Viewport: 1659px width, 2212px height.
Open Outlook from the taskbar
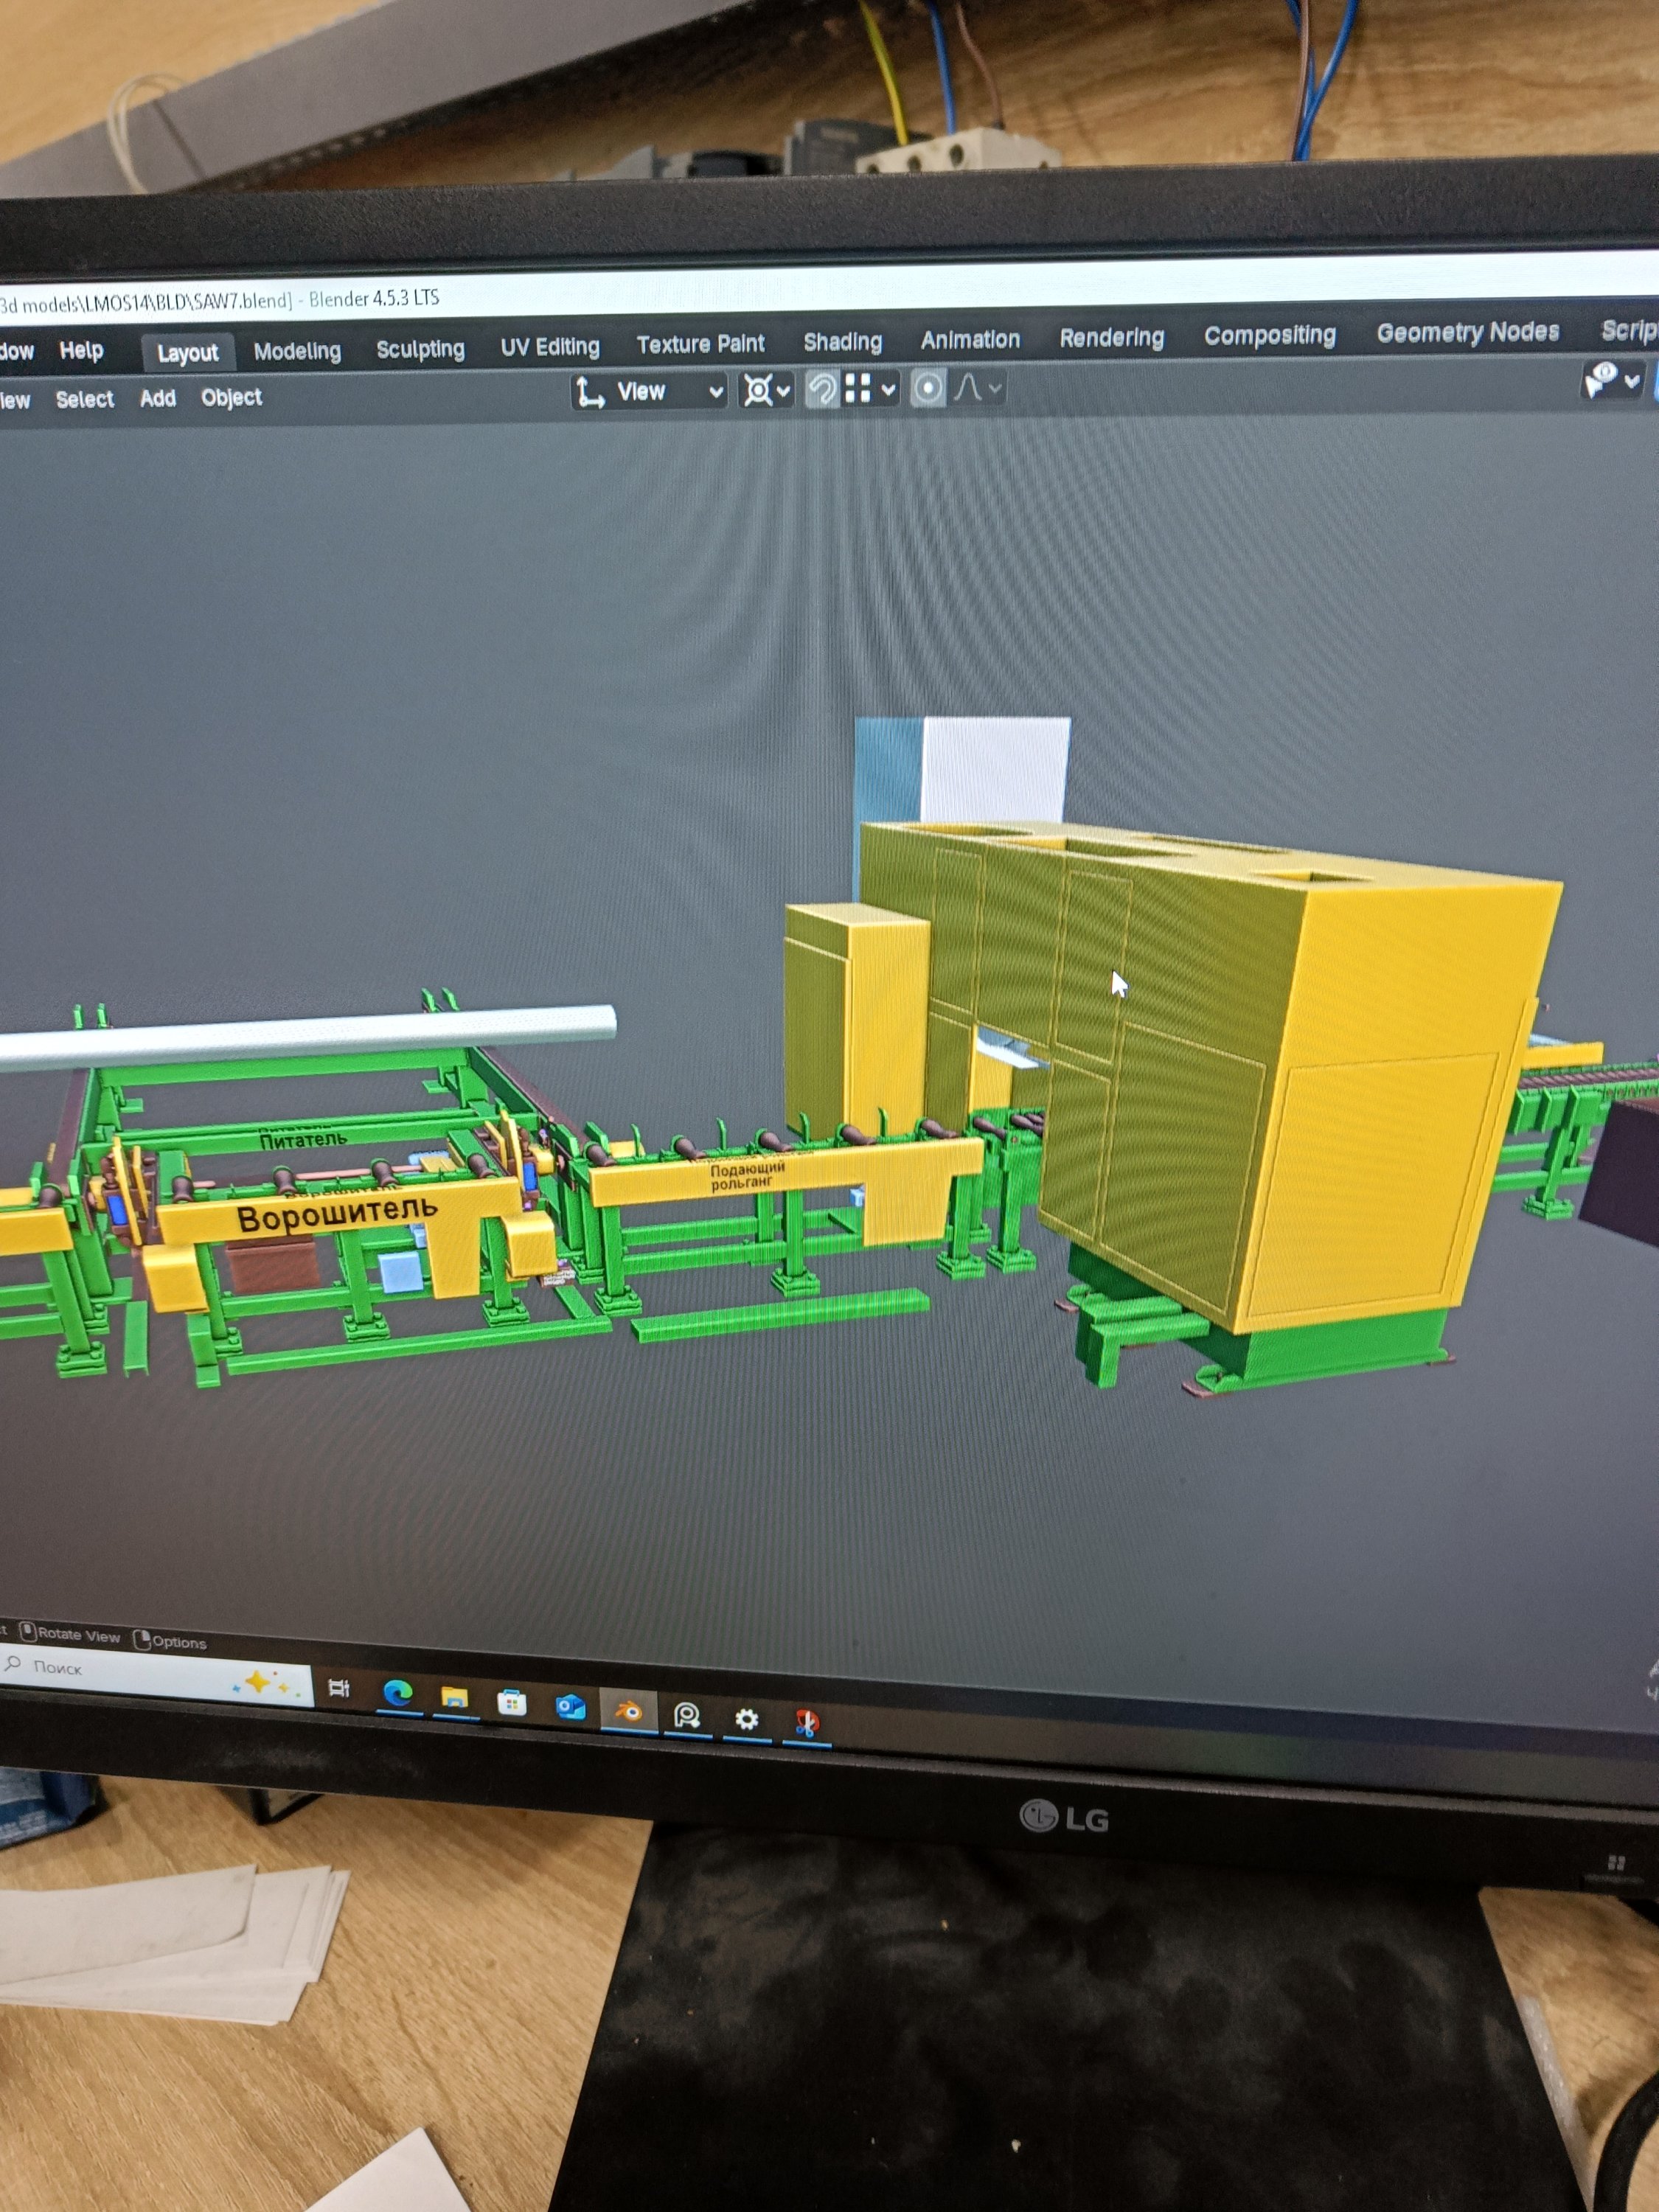570,1705
